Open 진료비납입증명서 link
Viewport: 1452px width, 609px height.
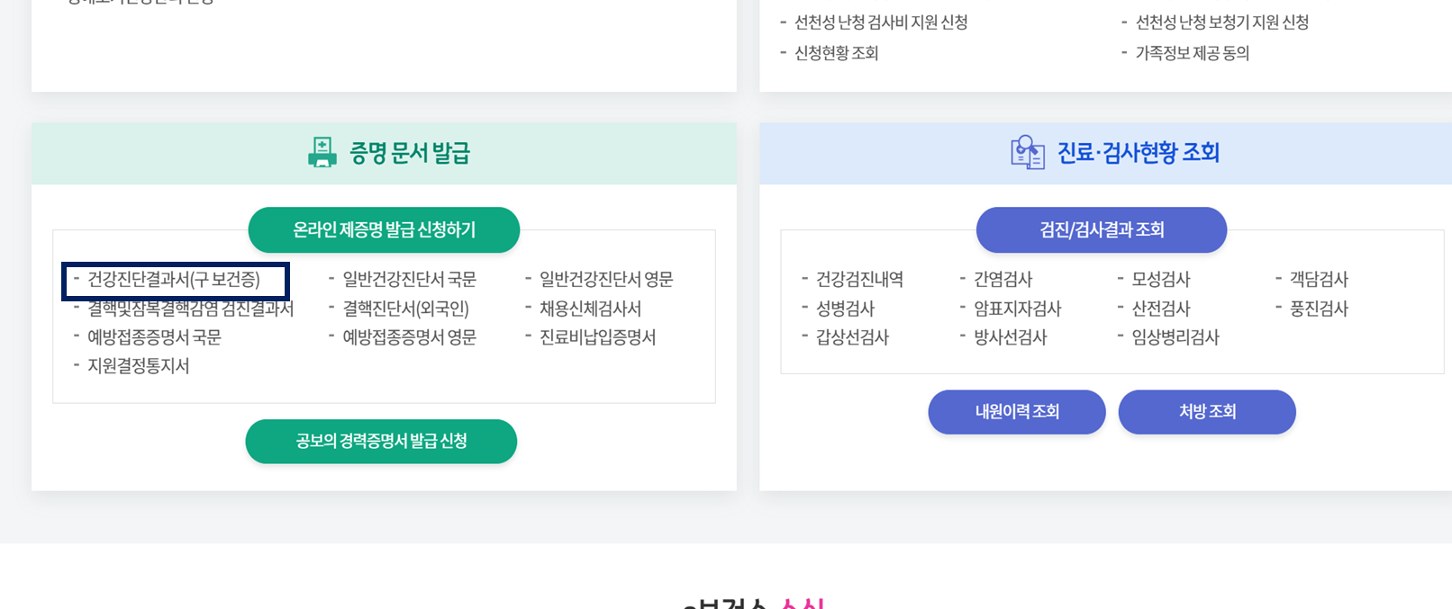(x=595, y=337)
